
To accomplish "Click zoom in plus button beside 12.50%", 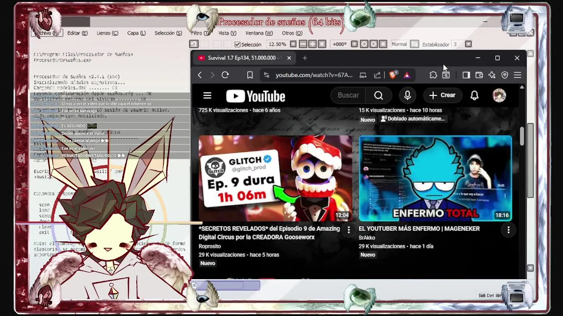I will (x=312, y=44).
